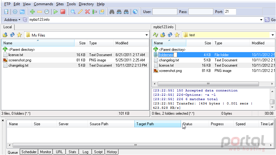Click the rename icon in toolbar
Image resolution: width=276 pixels, height=155 pixels.
[94, 12]
